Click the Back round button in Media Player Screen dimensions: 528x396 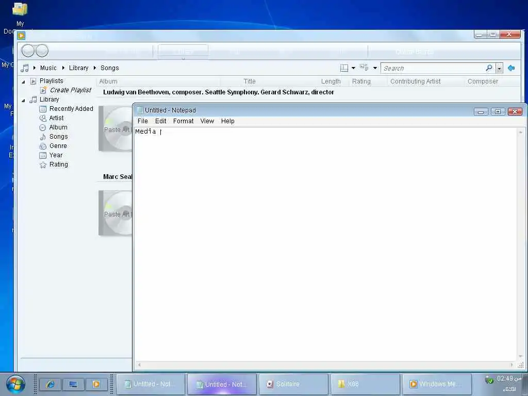point(28,51)
